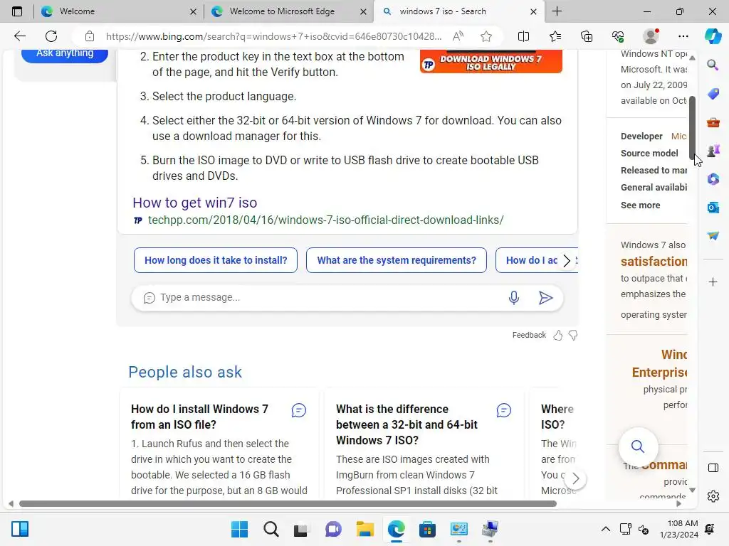Send the chat message arrow

click(x=545, y=298)
